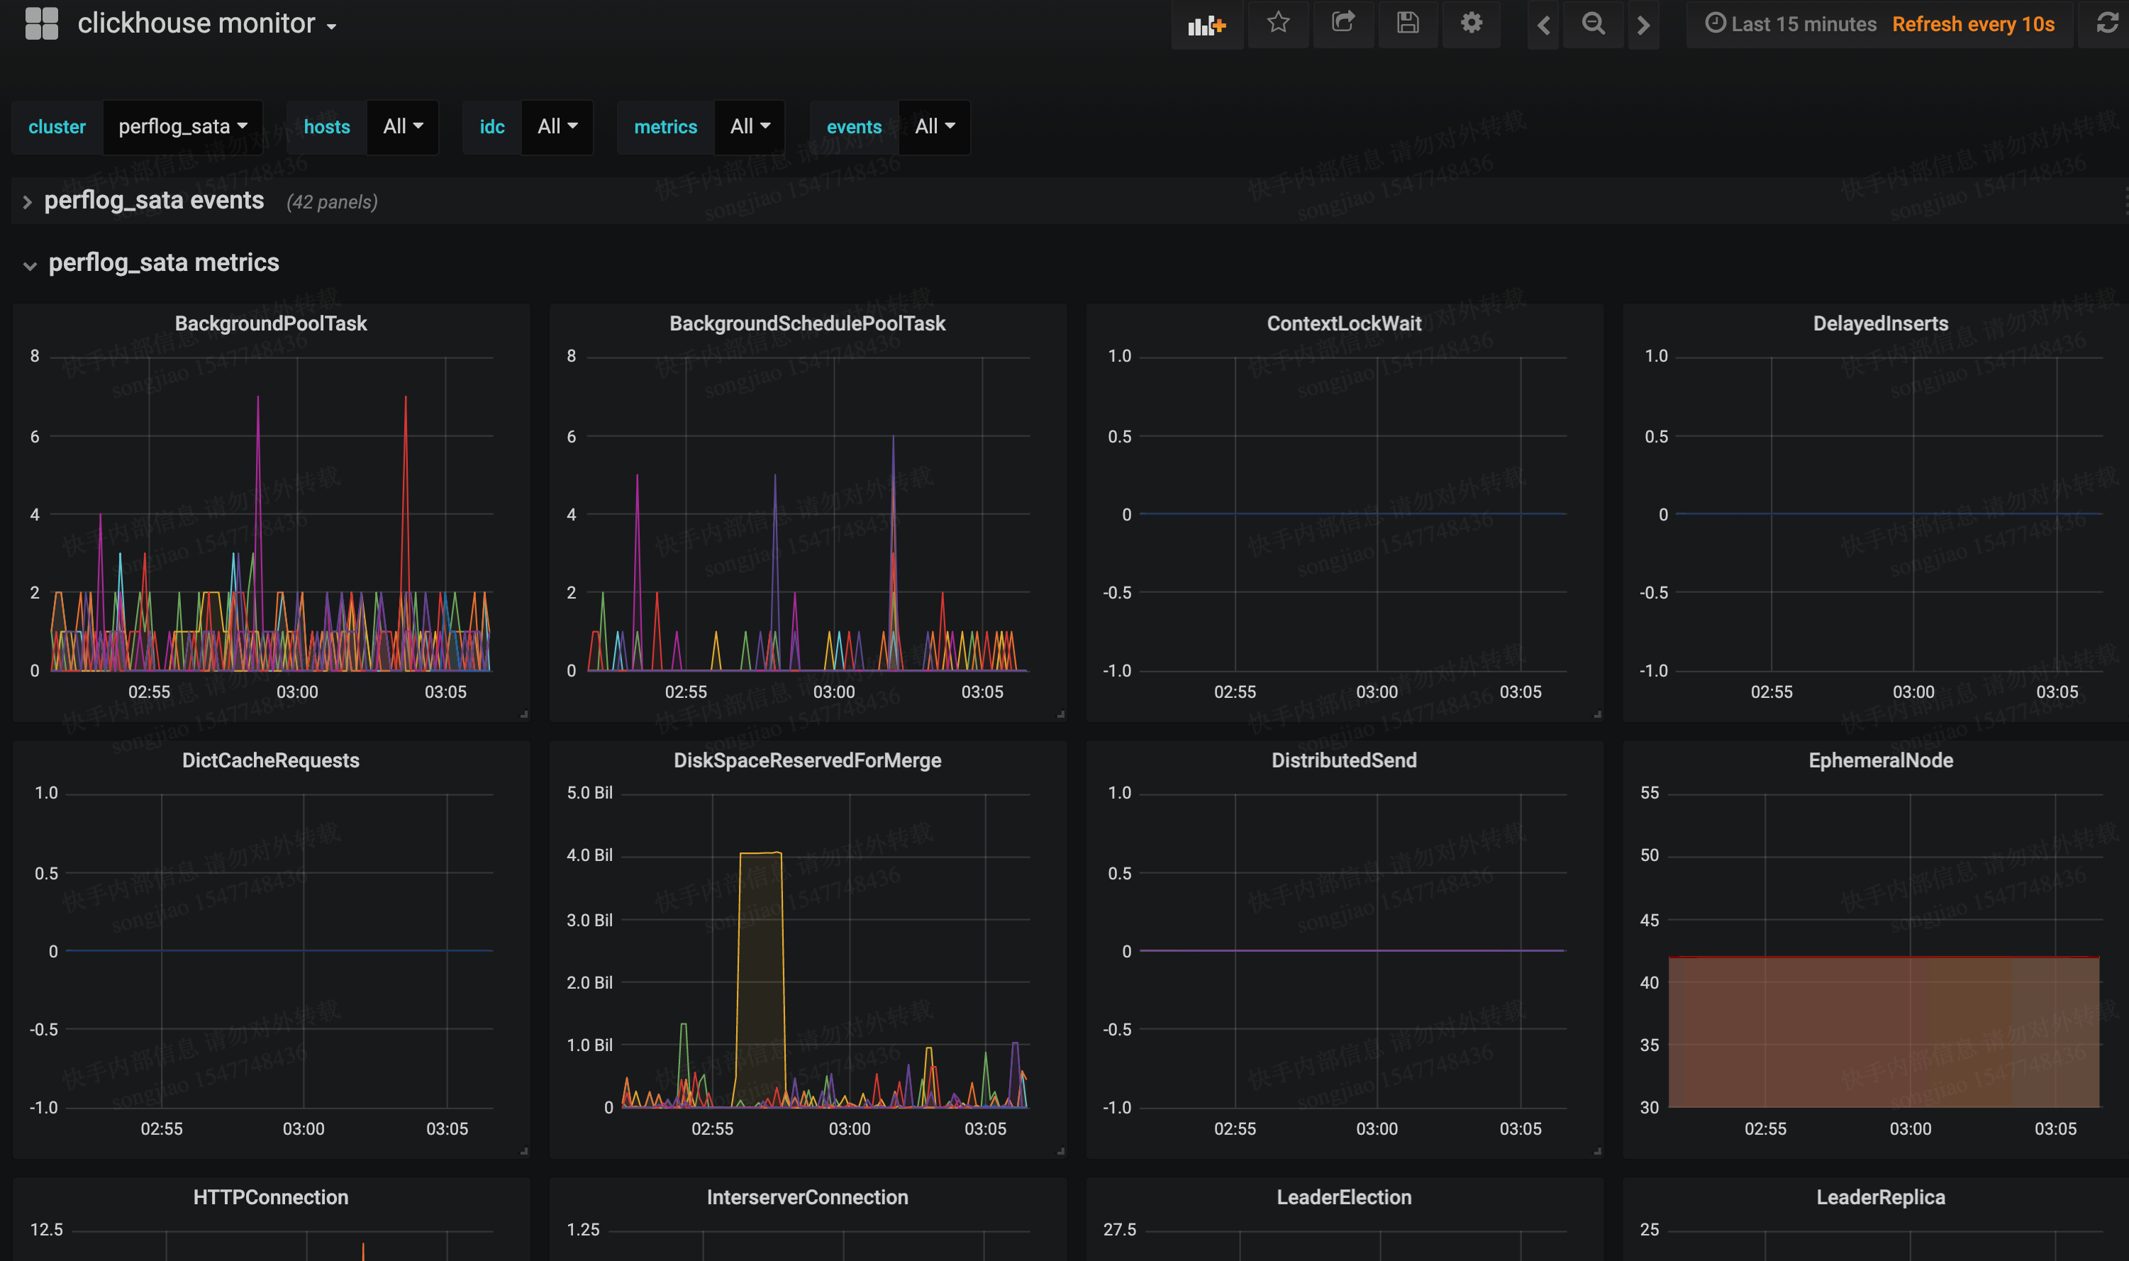This screenshot has height=1261, width=2129.
Task: Click the Grafana dashboard grid logo
Action: (42, 24)
